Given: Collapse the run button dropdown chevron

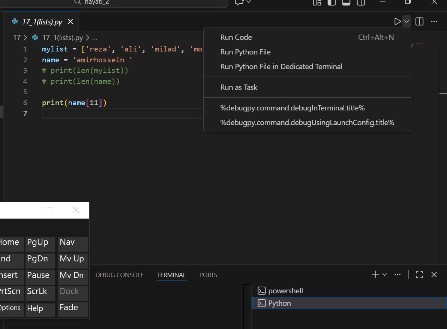Looking at the screenshot, I should pyautogui.click(x=406, y=21).
